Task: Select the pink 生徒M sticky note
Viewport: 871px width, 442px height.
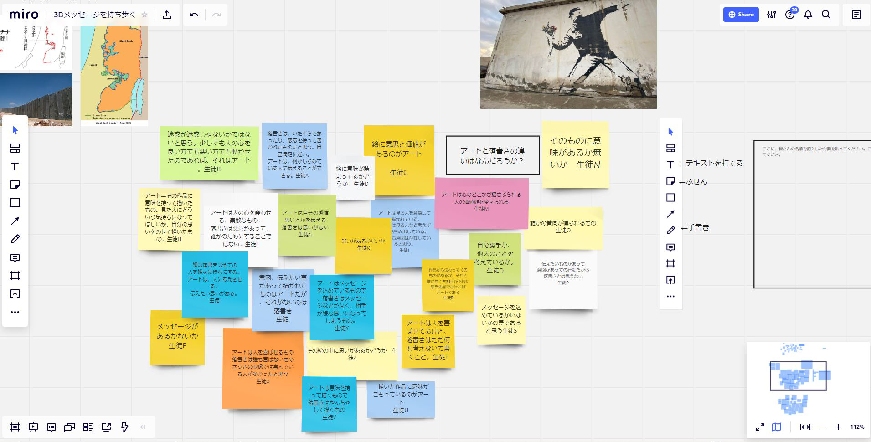Action: [481, 203]
